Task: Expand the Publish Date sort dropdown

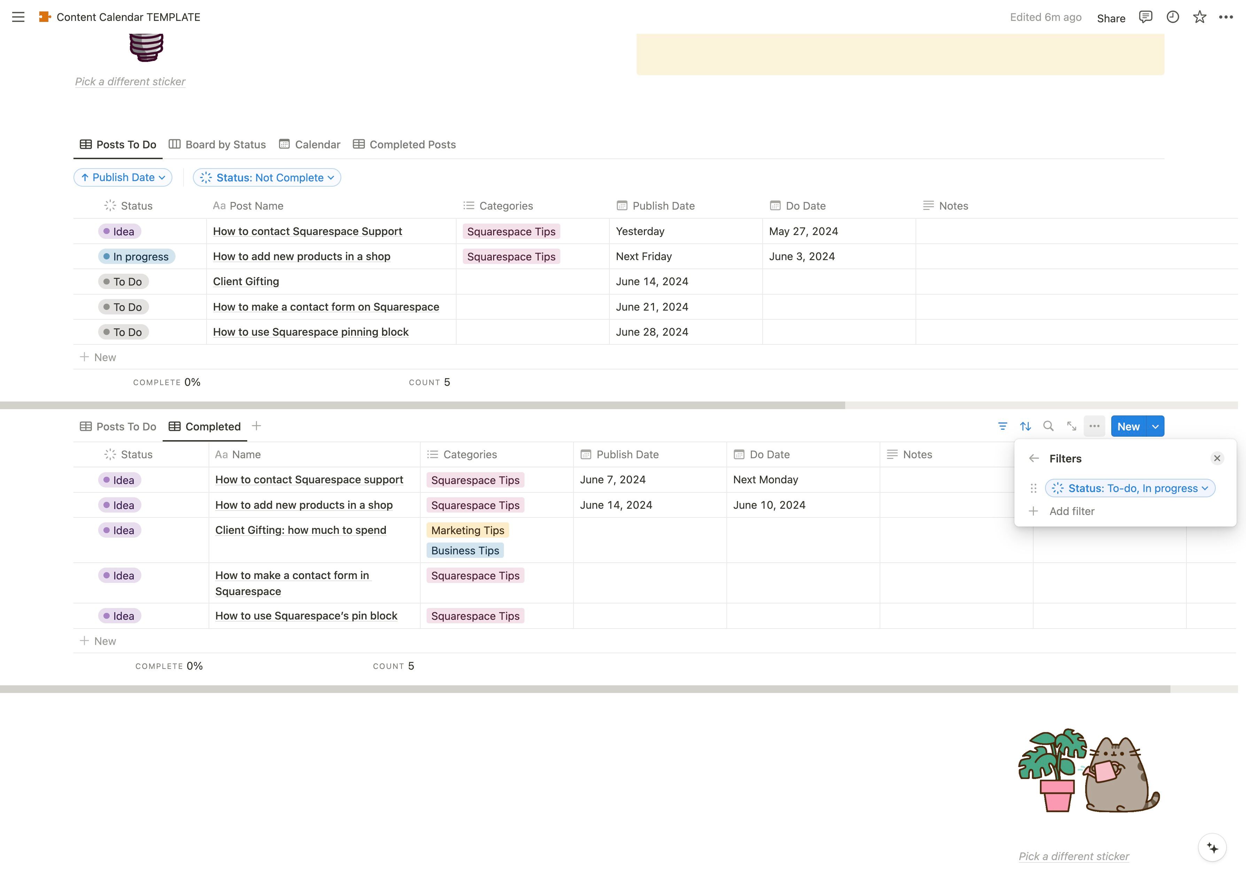Action: coord(123,178)
